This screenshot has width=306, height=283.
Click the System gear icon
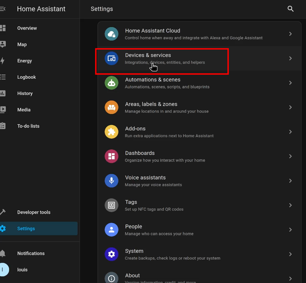[111, 254]
